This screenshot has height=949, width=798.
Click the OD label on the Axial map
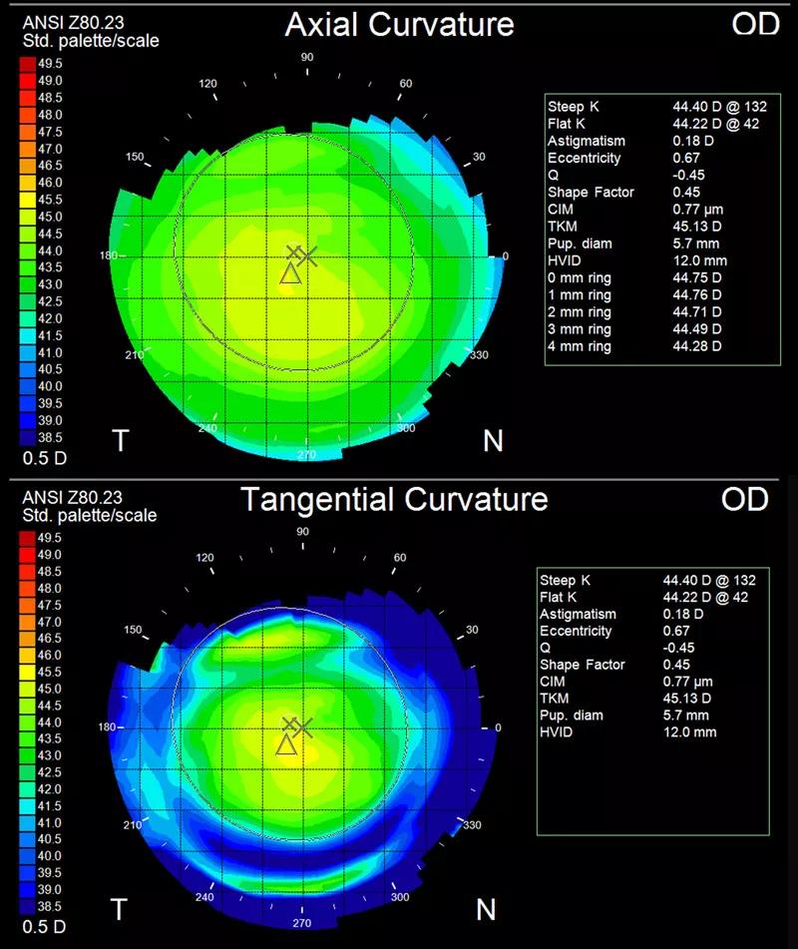(x=756, y=24)
